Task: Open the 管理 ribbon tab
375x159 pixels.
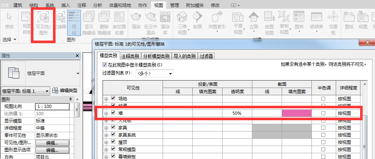Action: (x=175, y=5)
